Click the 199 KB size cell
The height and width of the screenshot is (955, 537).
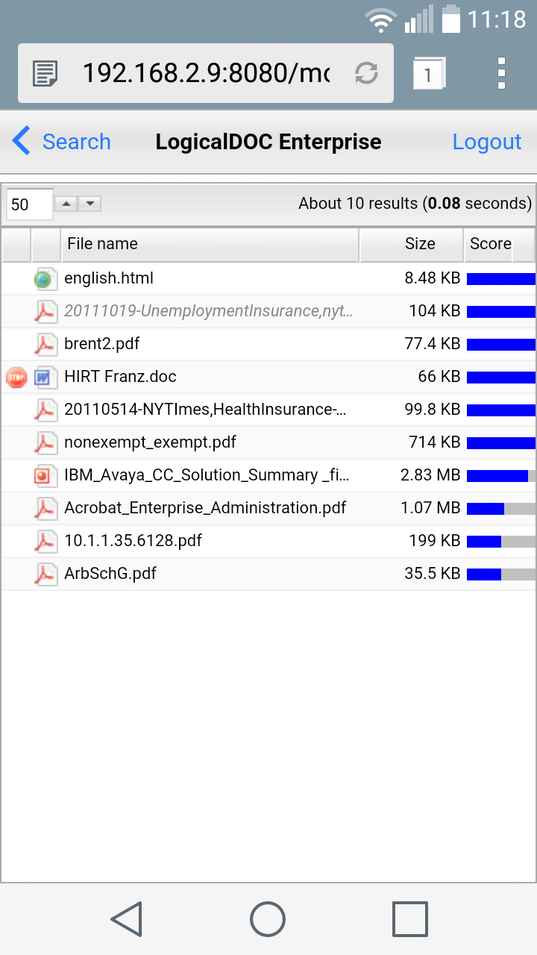tap(435, 541)
